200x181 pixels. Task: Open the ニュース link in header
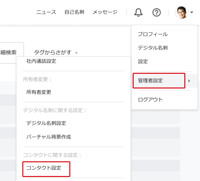pos(46,12)
